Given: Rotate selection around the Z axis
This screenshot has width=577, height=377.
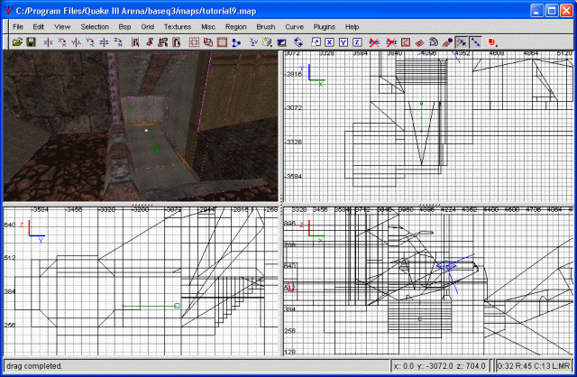Looking at the screenshot, I should pos(118,42).
